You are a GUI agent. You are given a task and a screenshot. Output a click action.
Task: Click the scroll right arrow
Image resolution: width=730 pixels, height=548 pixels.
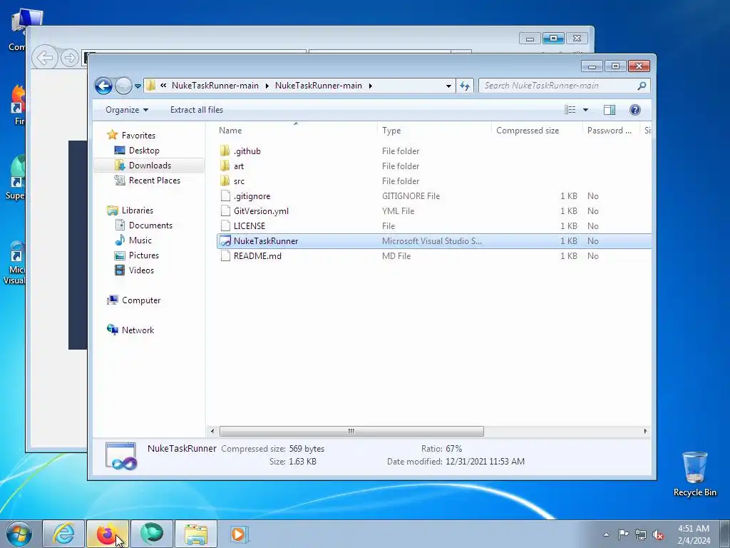click(645, 431)
